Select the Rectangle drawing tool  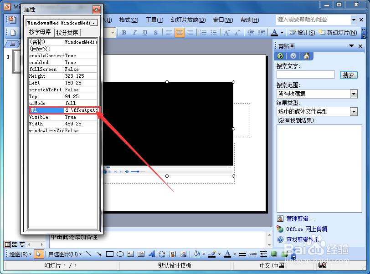pos(110,254)
